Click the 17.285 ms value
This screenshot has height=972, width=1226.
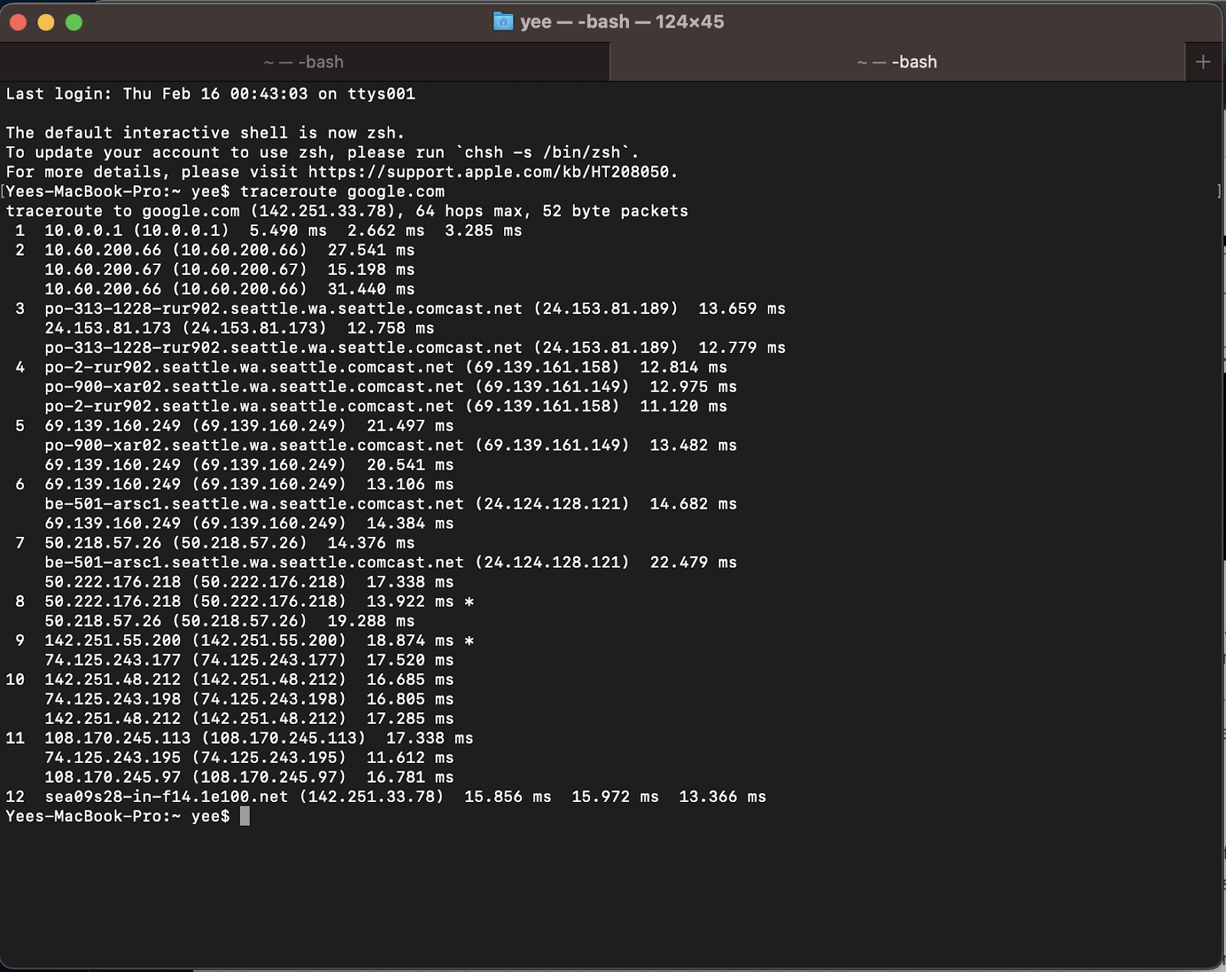pyautogui.click(x=410, y=719)
